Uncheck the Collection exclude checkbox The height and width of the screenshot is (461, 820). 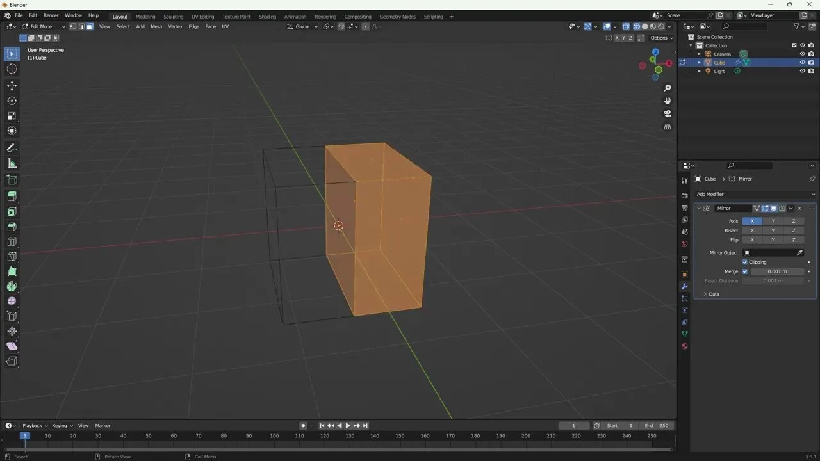[794, 45]
